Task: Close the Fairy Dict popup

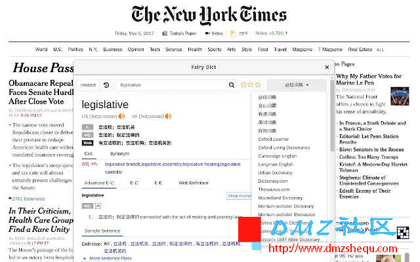Action: 327,67
